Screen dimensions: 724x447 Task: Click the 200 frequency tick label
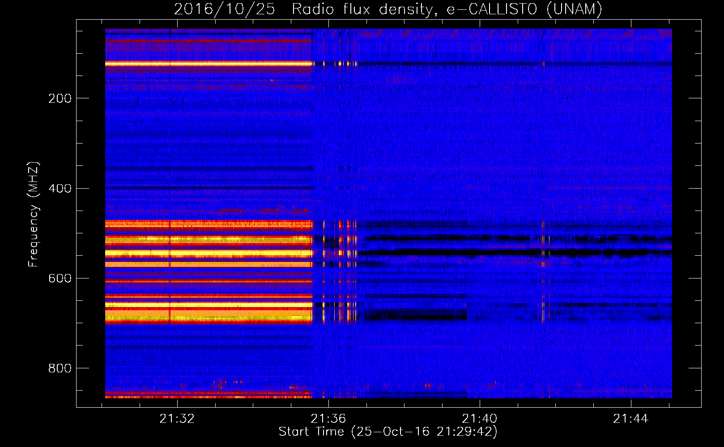pos(60,98)
